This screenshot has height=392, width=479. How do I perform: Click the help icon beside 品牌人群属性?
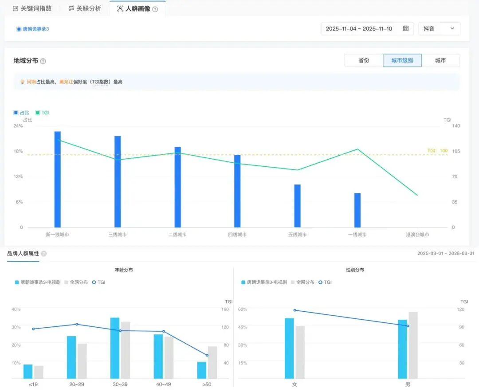(x=44, y=254)
